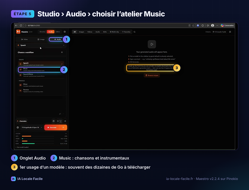Select the Director mode

(x=42, y=32)
